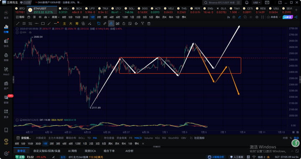301x159 pixels.
Task: Select the BTC ticker tab
Action: (x=20, y=10)
